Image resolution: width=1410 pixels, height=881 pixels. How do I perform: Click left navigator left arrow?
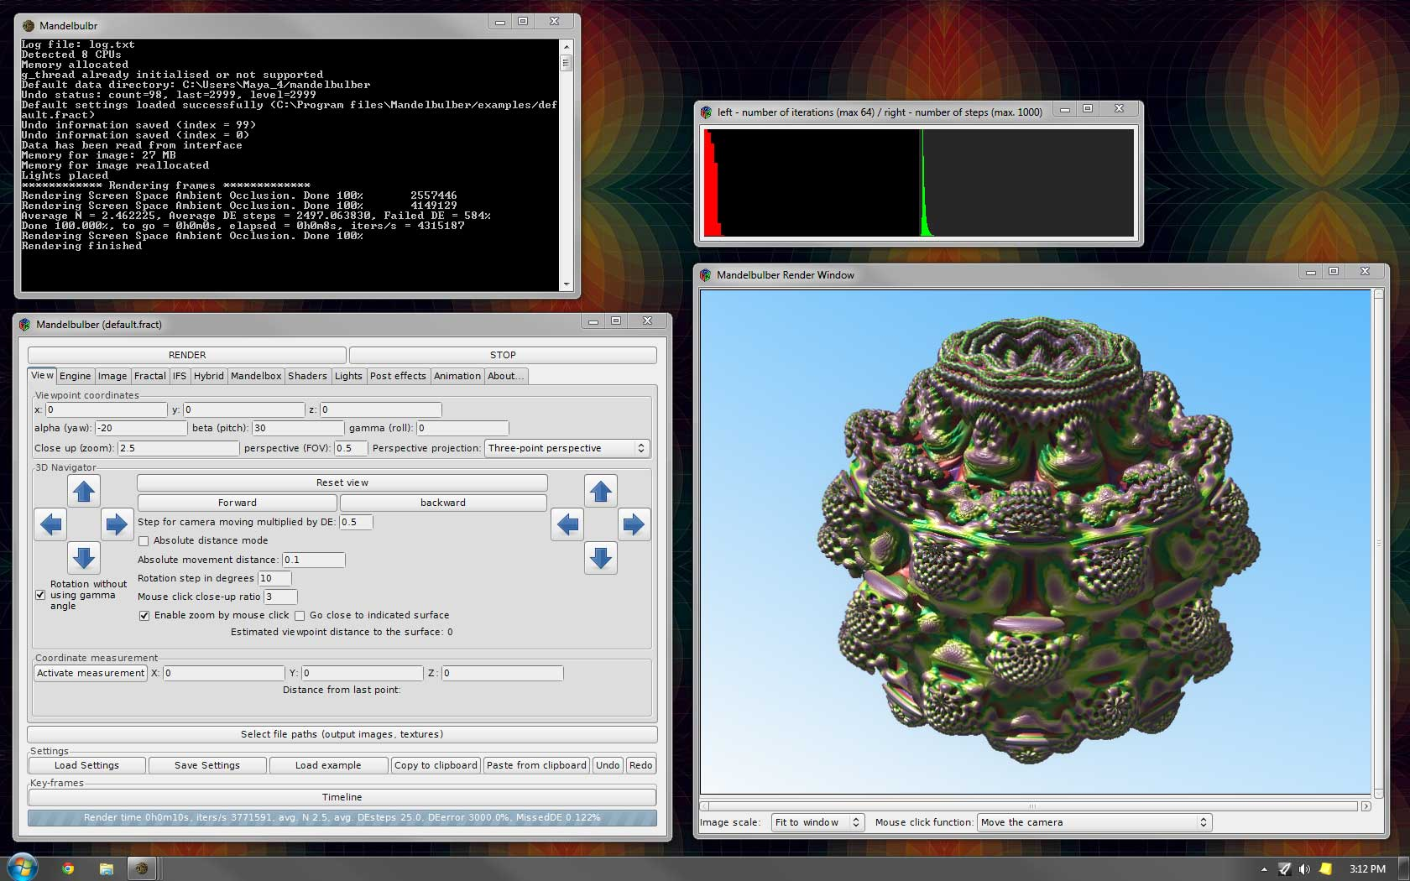[51, 524]
